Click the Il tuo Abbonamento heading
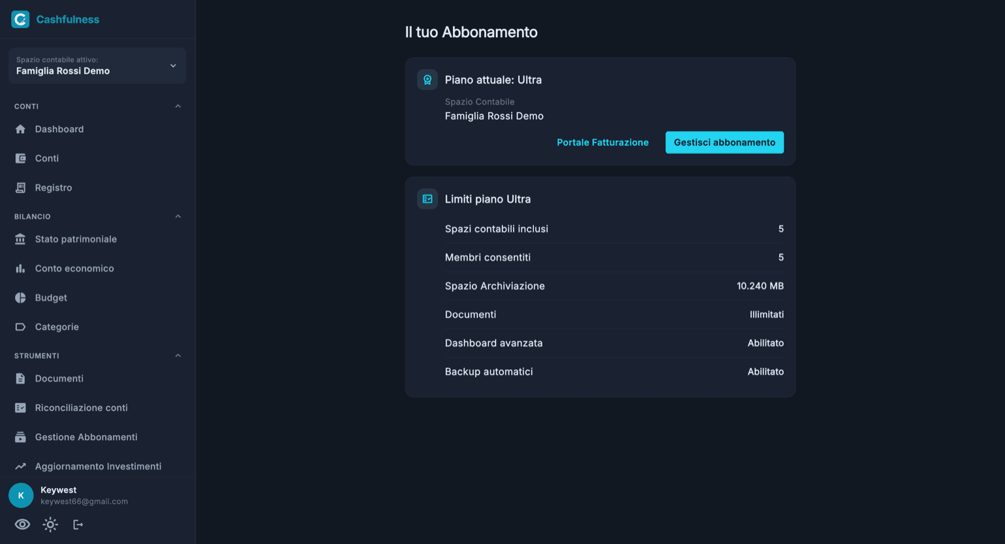Viewport: 1005px width, 544px height. coord(471,32)
